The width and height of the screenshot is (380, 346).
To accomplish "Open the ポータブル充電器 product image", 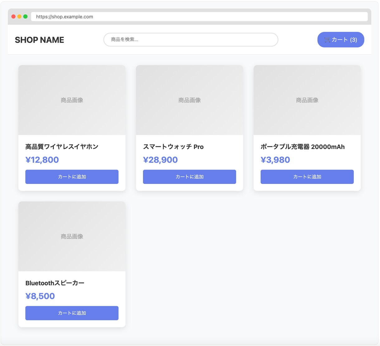I will [307, 100].
